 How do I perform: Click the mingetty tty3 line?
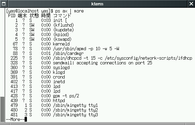coord(52,115)
